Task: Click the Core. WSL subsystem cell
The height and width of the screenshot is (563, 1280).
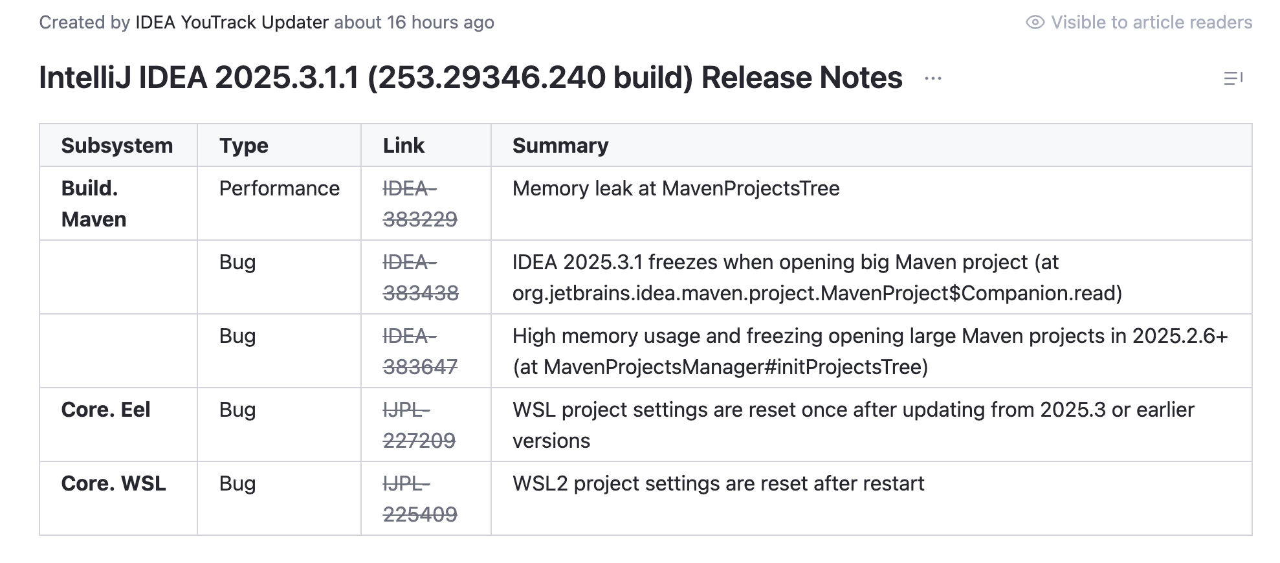Action: coord(113,483)
